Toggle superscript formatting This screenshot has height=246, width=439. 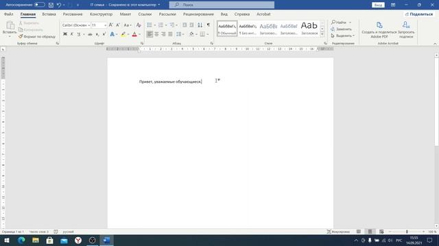point(104,34)
